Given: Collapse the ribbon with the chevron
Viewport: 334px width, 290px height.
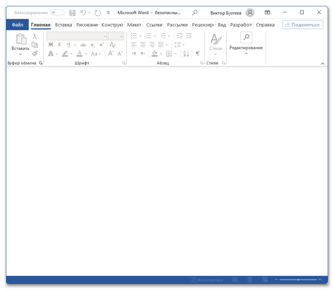Looking at the screenshot, I should pyautogui.click(x=323, y=63).
